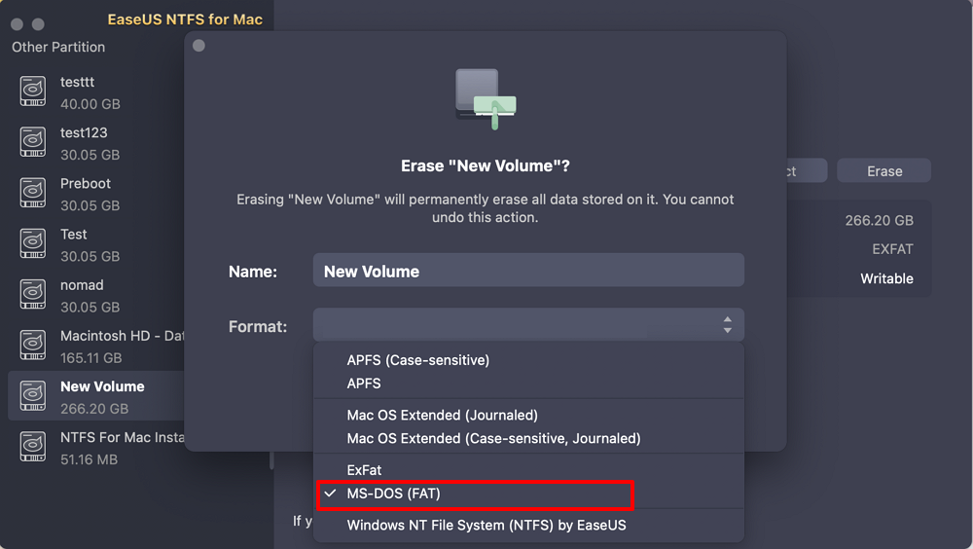Select Macintosh HD - Data partition name
The image size is (973, 549).
tap(122, 336)
